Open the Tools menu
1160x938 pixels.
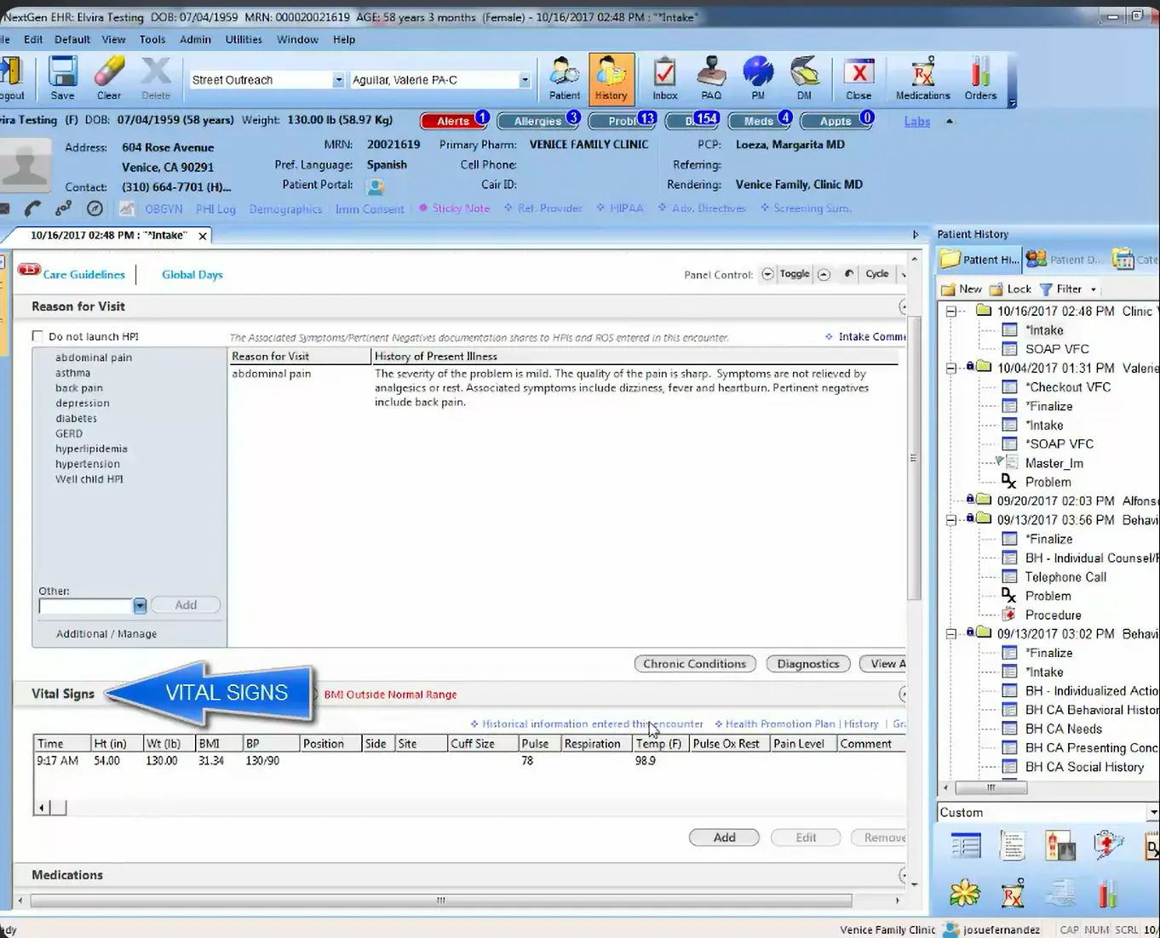coord(152,39)
